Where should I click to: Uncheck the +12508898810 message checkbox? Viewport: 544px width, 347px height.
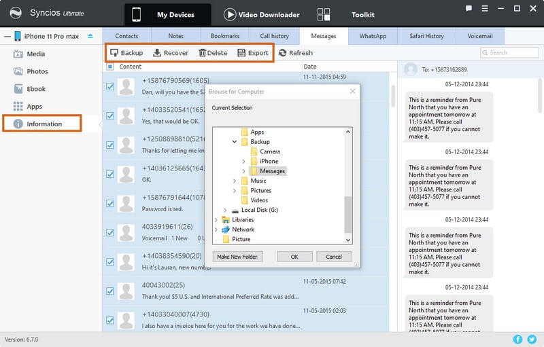110,145
